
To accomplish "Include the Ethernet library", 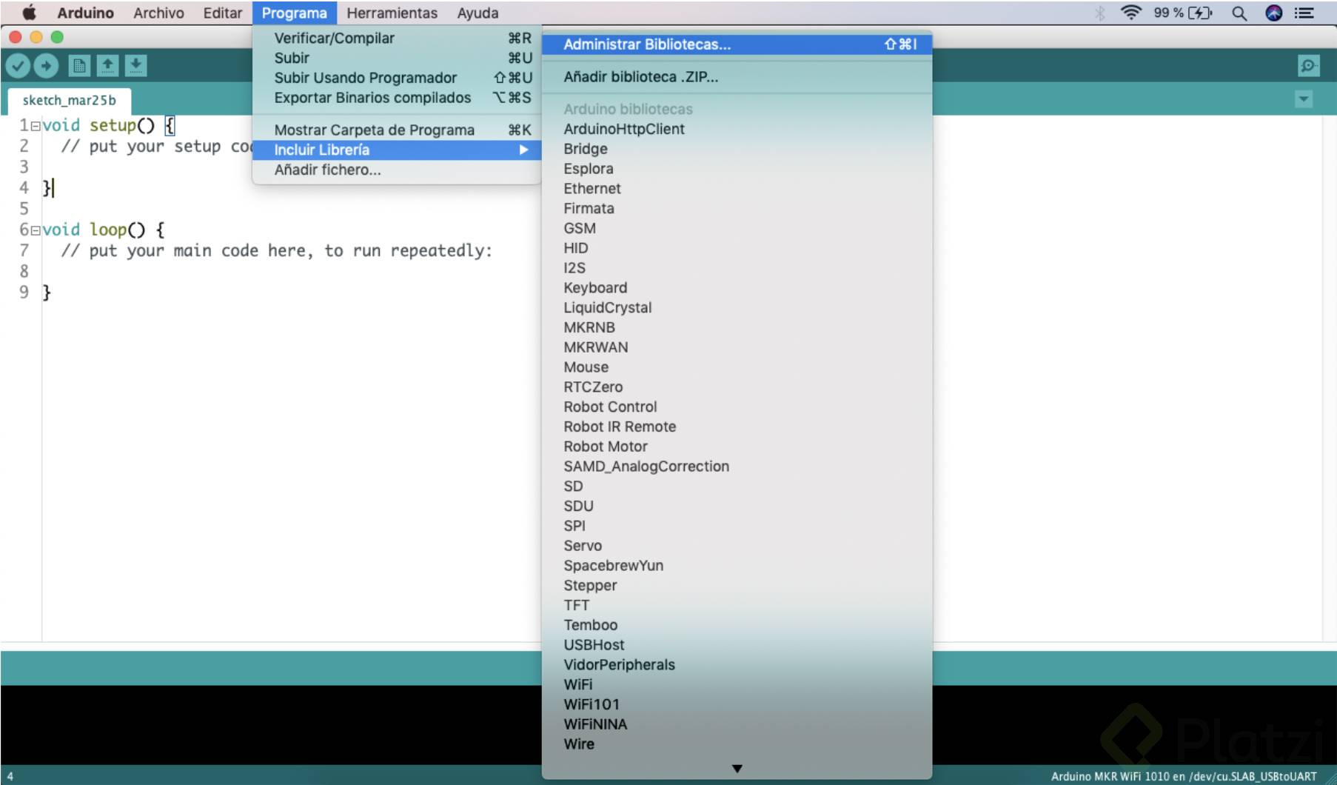I will pos(737,189).
